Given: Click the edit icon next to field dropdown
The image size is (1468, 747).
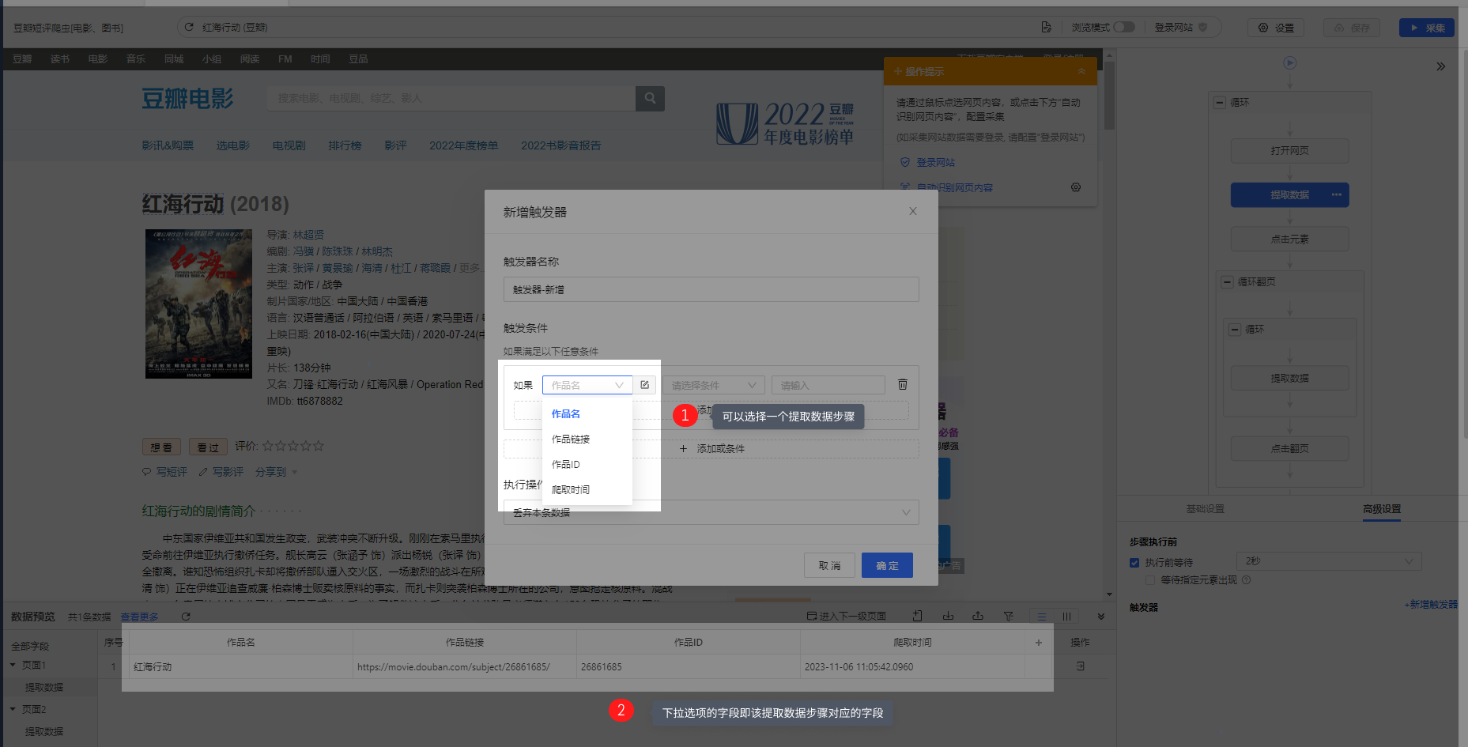Looking at the screenshot, I should 645,385.
